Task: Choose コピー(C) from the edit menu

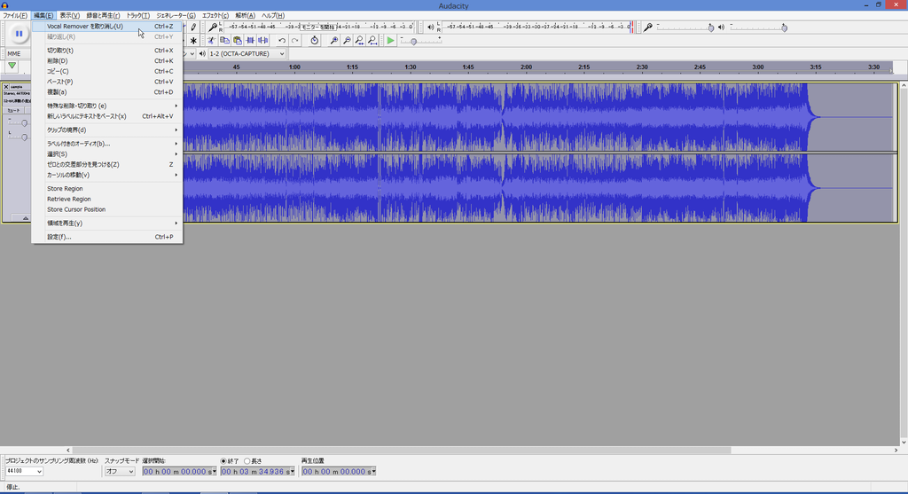Action: 107,71
